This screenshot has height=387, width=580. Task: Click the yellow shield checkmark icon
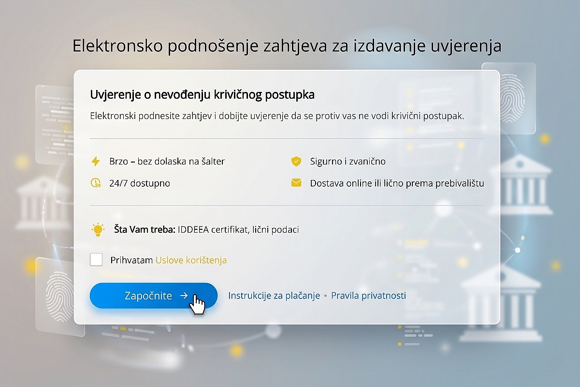click(x=296, y=162)
